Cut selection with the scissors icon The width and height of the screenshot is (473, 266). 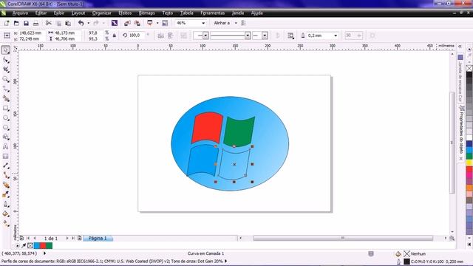(x=48, y=23)
